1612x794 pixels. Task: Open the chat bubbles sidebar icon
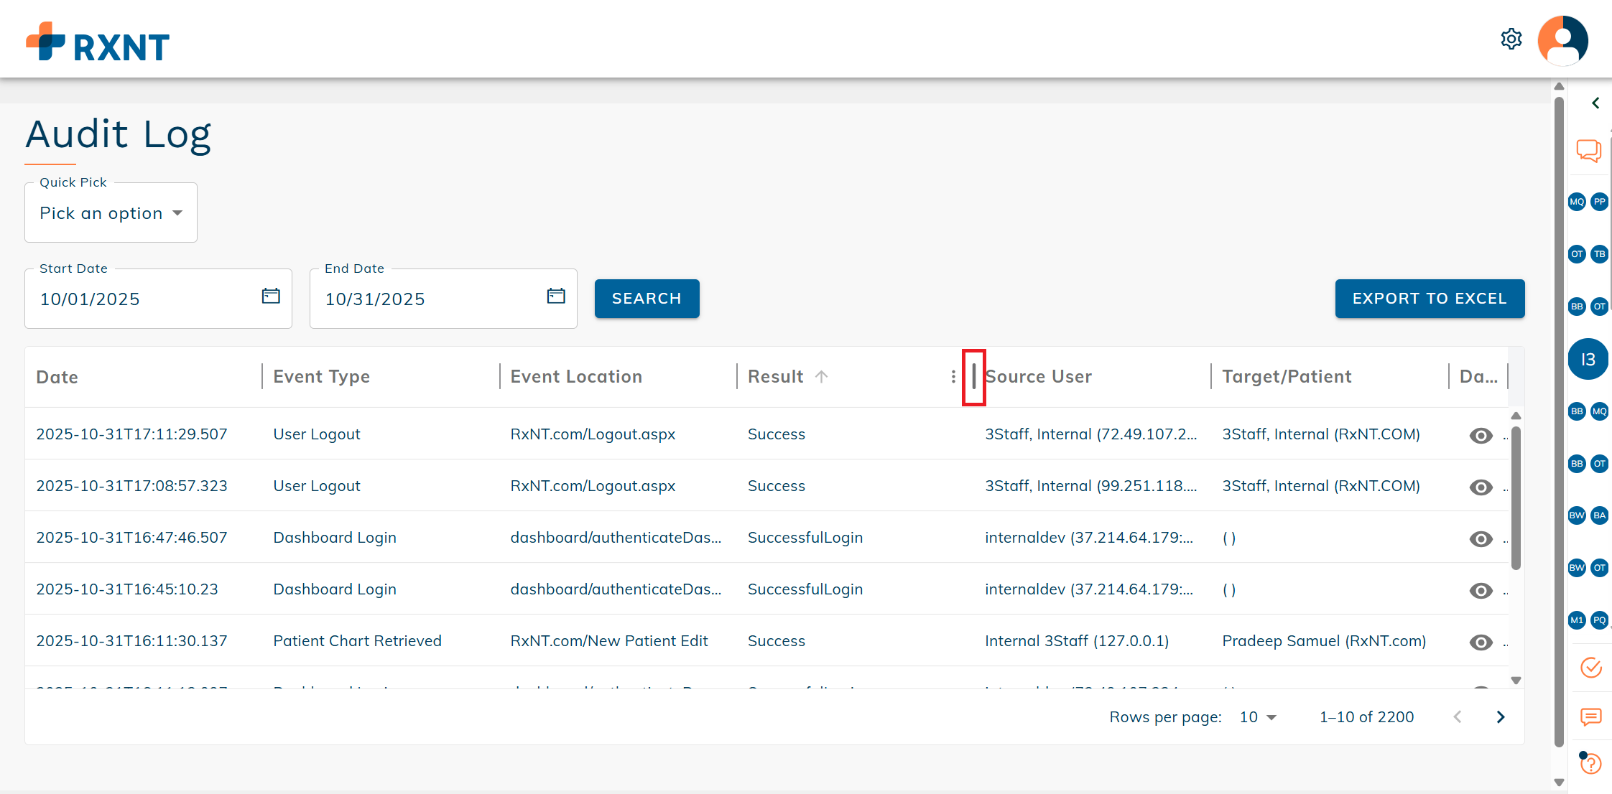coord(1588,150)
